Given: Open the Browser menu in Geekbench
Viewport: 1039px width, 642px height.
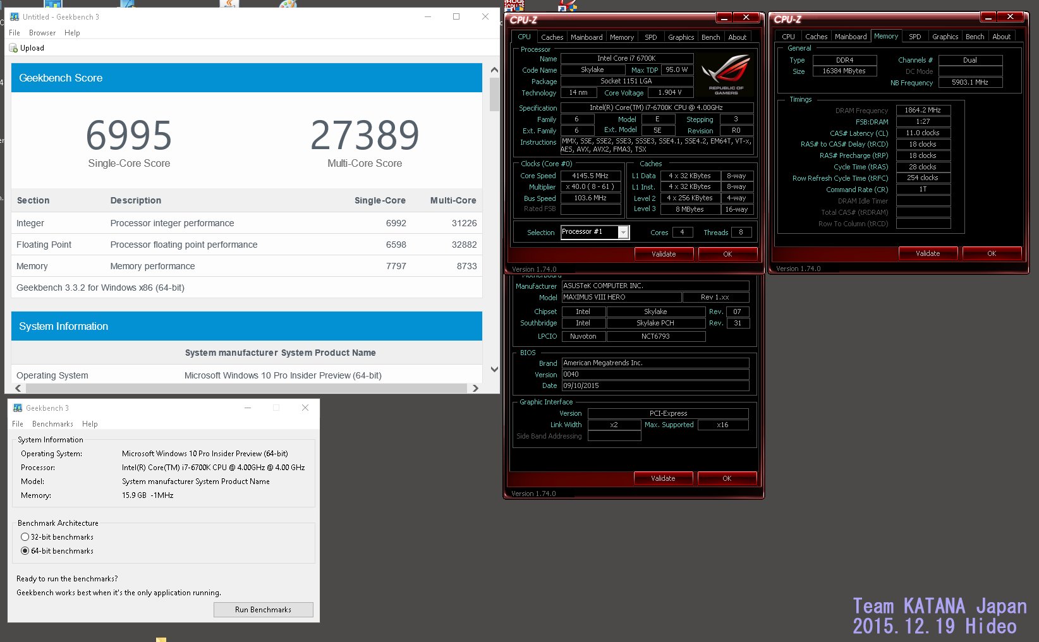Looking at the screenshot, I should pos(42,33).
